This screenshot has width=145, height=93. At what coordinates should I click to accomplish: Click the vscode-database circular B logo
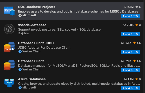(x=9, y=29)
